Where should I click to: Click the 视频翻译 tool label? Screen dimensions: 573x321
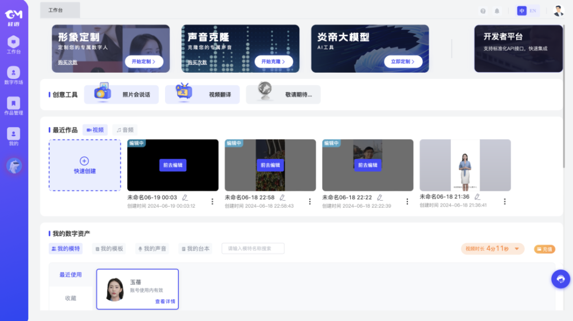click(x=219, y=95)
